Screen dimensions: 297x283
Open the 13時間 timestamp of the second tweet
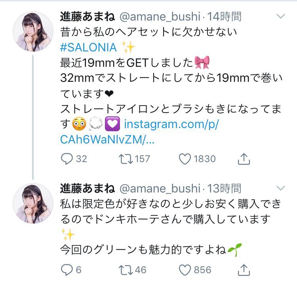click(x=224, y=189)
